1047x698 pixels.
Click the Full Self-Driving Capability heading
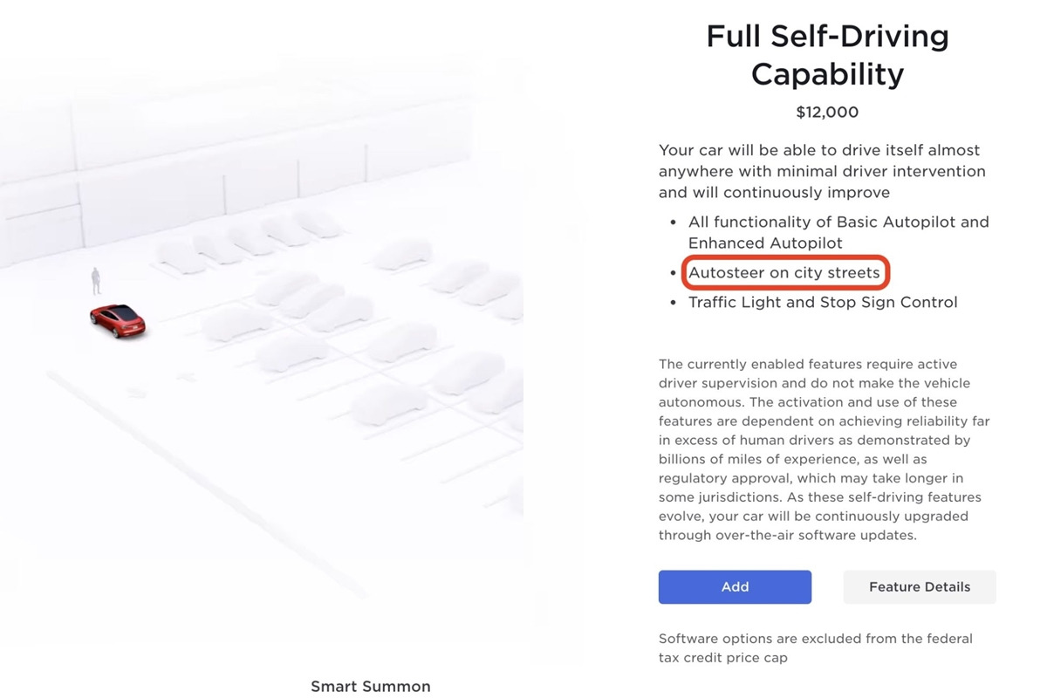[827, 55]
